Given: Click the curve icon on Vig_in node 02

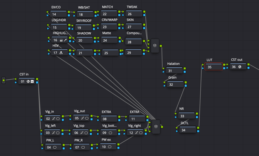Looking at the screenshot, I should point(54,118).
